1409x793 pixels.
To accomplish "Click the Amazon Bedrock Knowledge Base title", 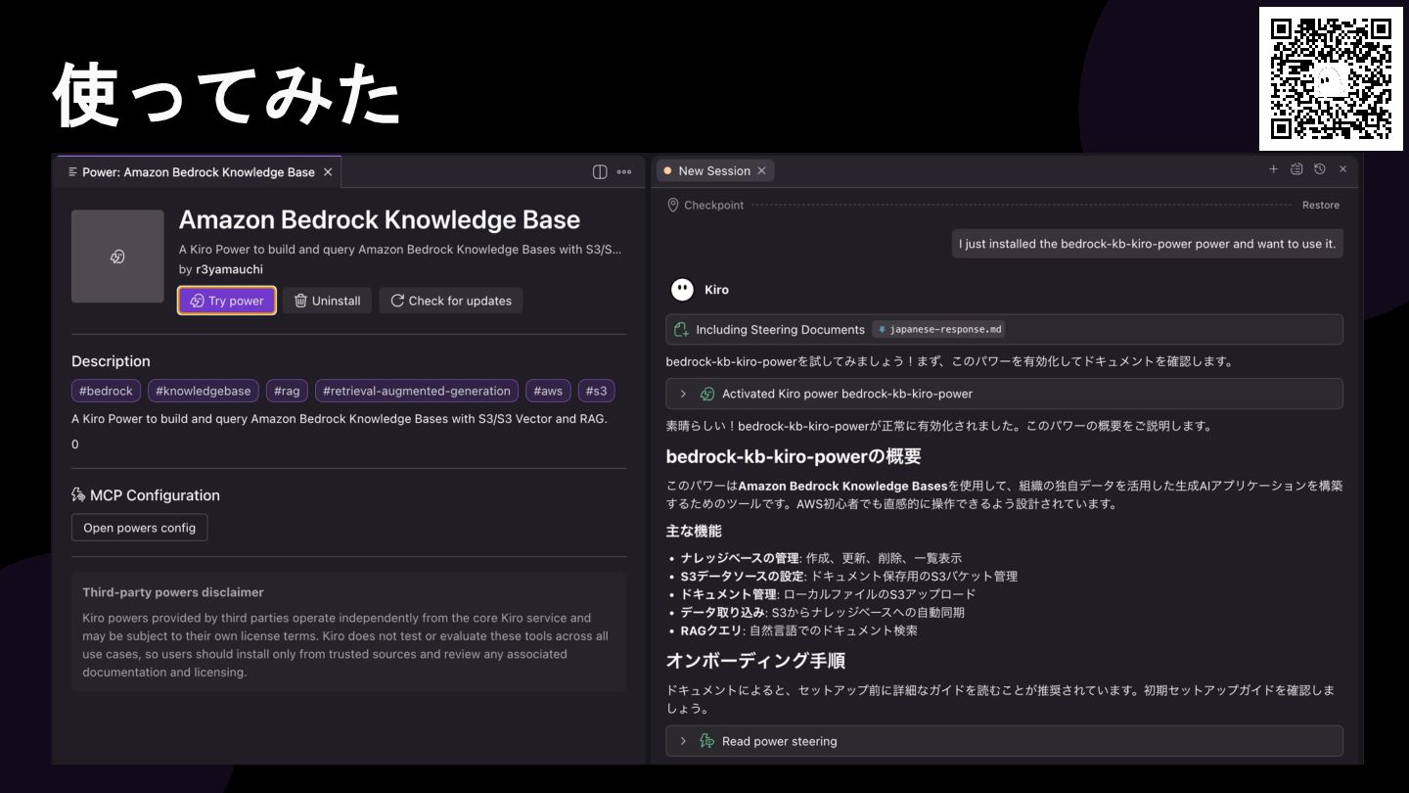I will coord(380,219).
